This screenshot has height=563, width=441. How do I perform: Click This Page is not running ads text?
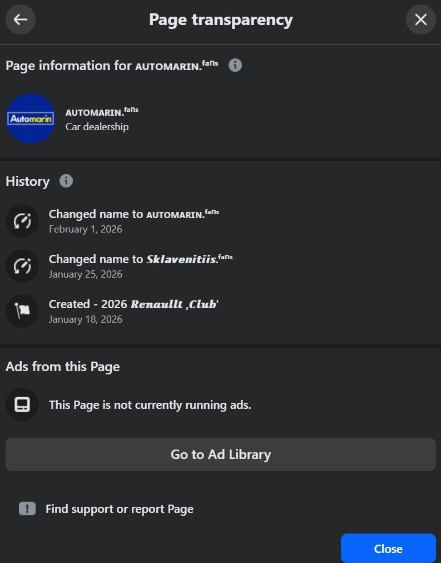point(150,404)
